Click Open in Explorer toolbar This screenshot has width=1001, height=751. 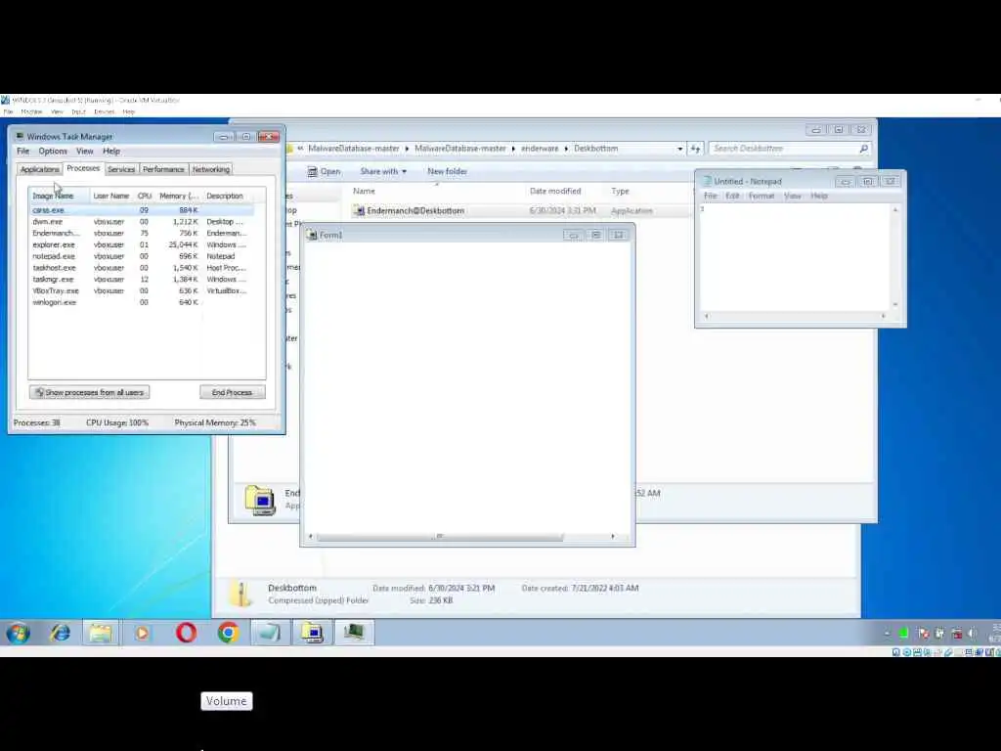point(324,171)
